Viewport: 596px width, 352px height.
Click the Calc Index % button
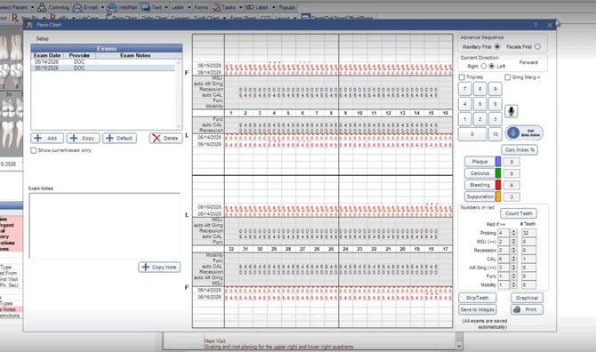tap(519, 150)
